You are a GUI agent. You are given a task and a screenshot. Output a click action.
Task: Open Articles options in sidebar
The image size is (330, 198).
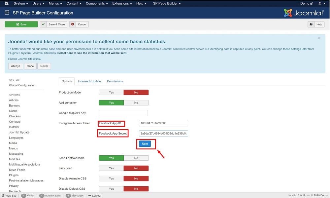[14, 100]
